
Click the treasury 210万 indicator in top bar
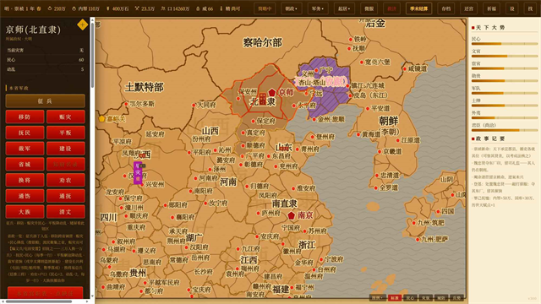coord(57,8)
